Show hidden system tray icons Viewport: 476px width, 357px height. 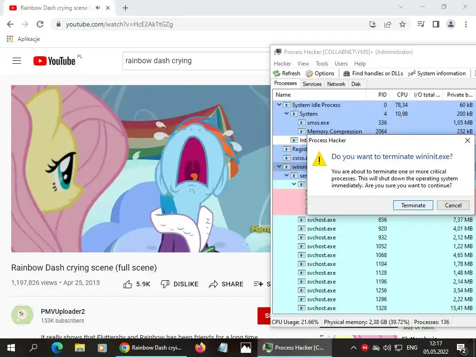tap(353, 348)
